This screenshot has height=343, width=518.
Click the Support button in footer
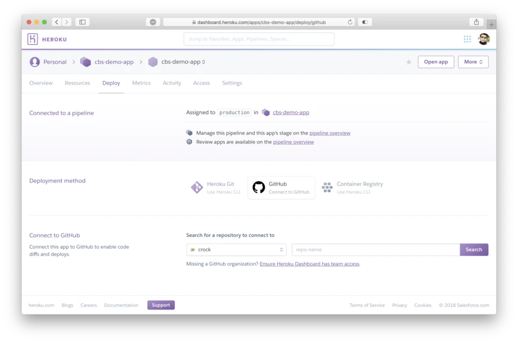point(161,305)
